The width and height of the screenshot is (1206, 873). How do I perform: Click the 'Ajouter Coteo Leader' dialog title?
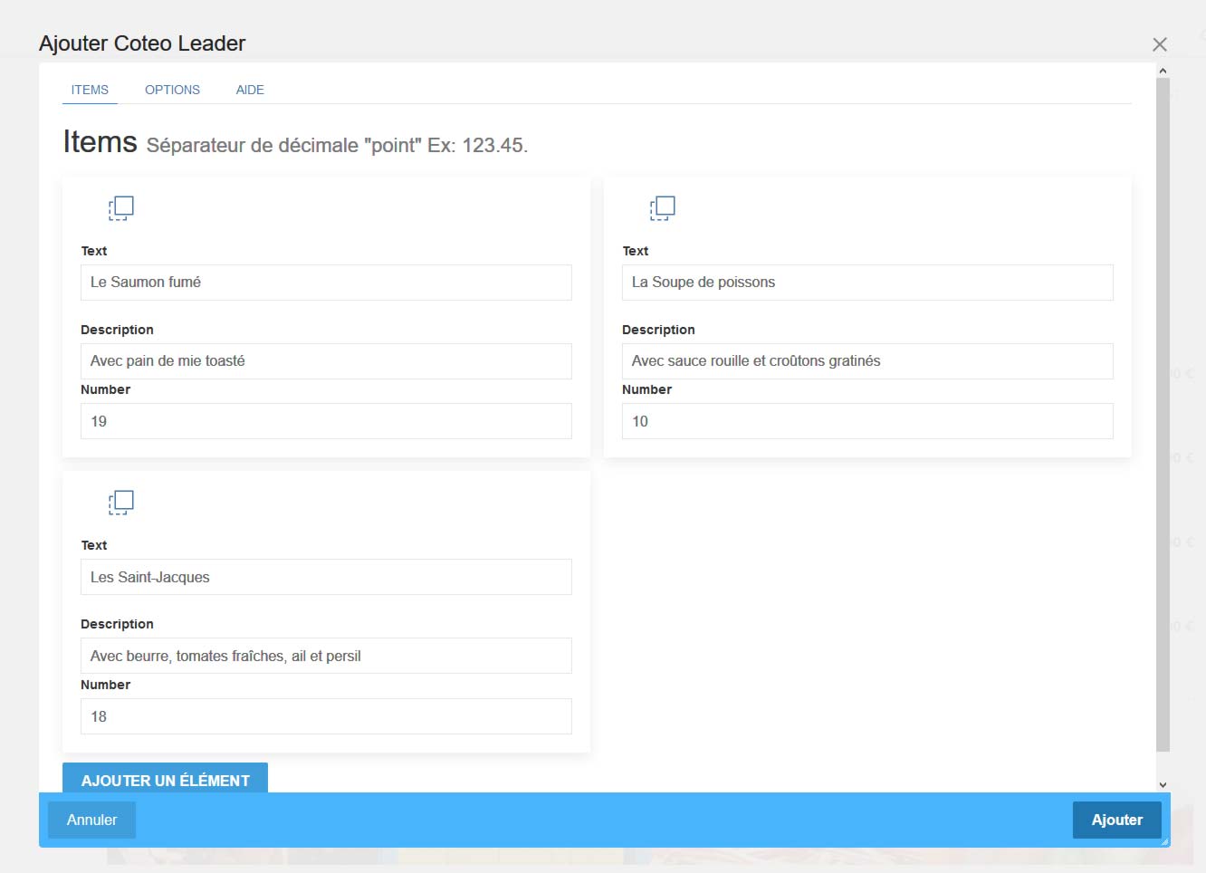pyautogui.click(x=142, y=43)
